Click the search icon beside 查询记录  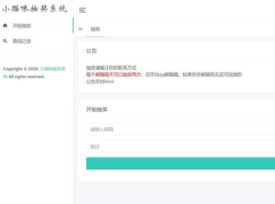tap(5, 41)
